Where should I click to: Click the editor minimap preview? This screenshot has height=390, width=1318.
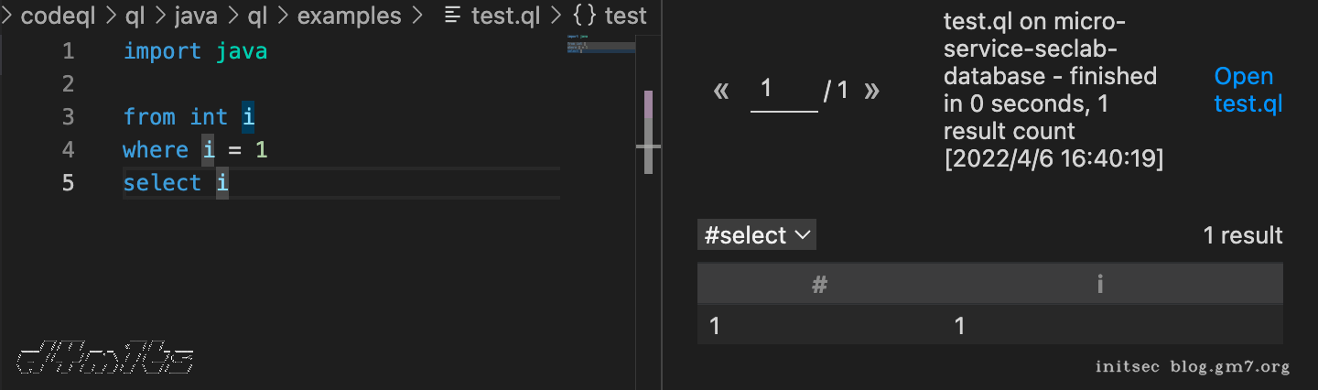click(x=600, y=45)
